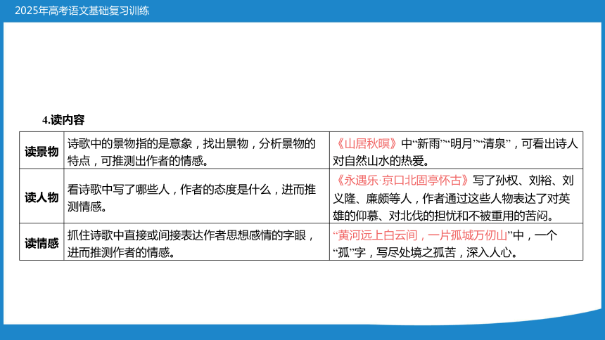The image size is (605, 340).
Task: Click the cell starting 看诗歌中写了哪些人
Action: (x=197, y=196)
